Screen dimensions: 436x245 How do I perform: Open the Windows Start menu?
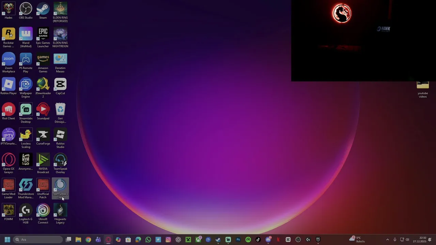click(x=7, y=240)
